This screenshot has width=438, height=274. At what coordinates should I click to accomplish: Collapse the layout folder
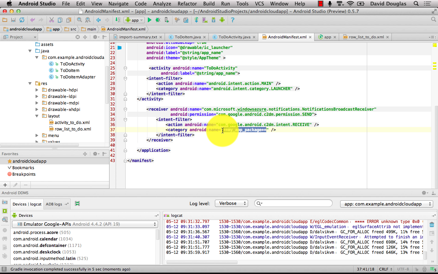(x=37, y=116)
